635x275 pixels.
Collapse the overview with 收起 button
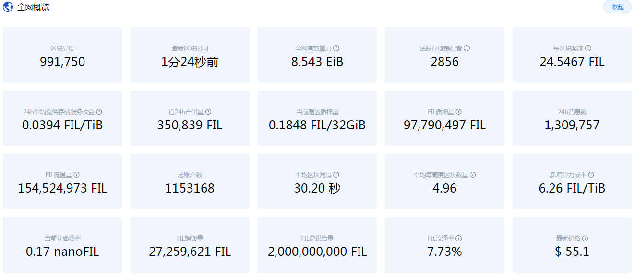click(617, 7)
